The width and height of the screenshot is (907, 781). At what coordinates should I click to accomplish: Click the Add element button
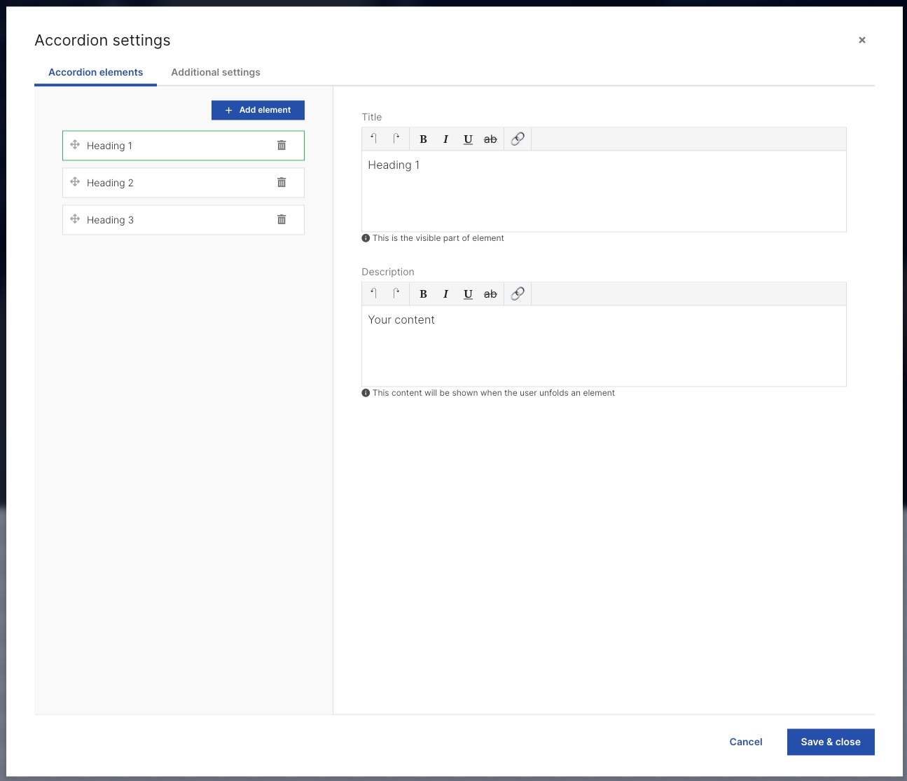[258, 110]
